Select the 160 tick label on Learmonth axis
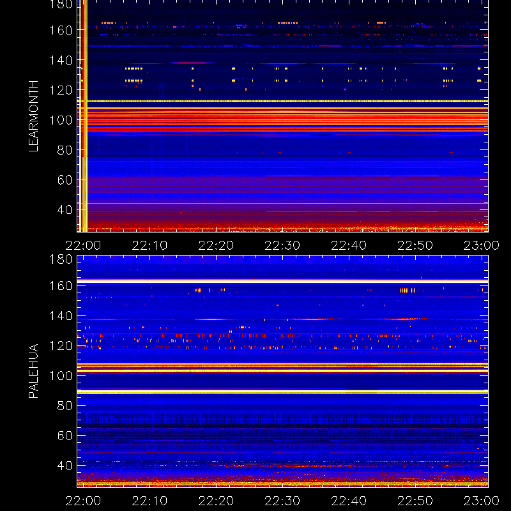511x511 pixels. tap(61, 30)
